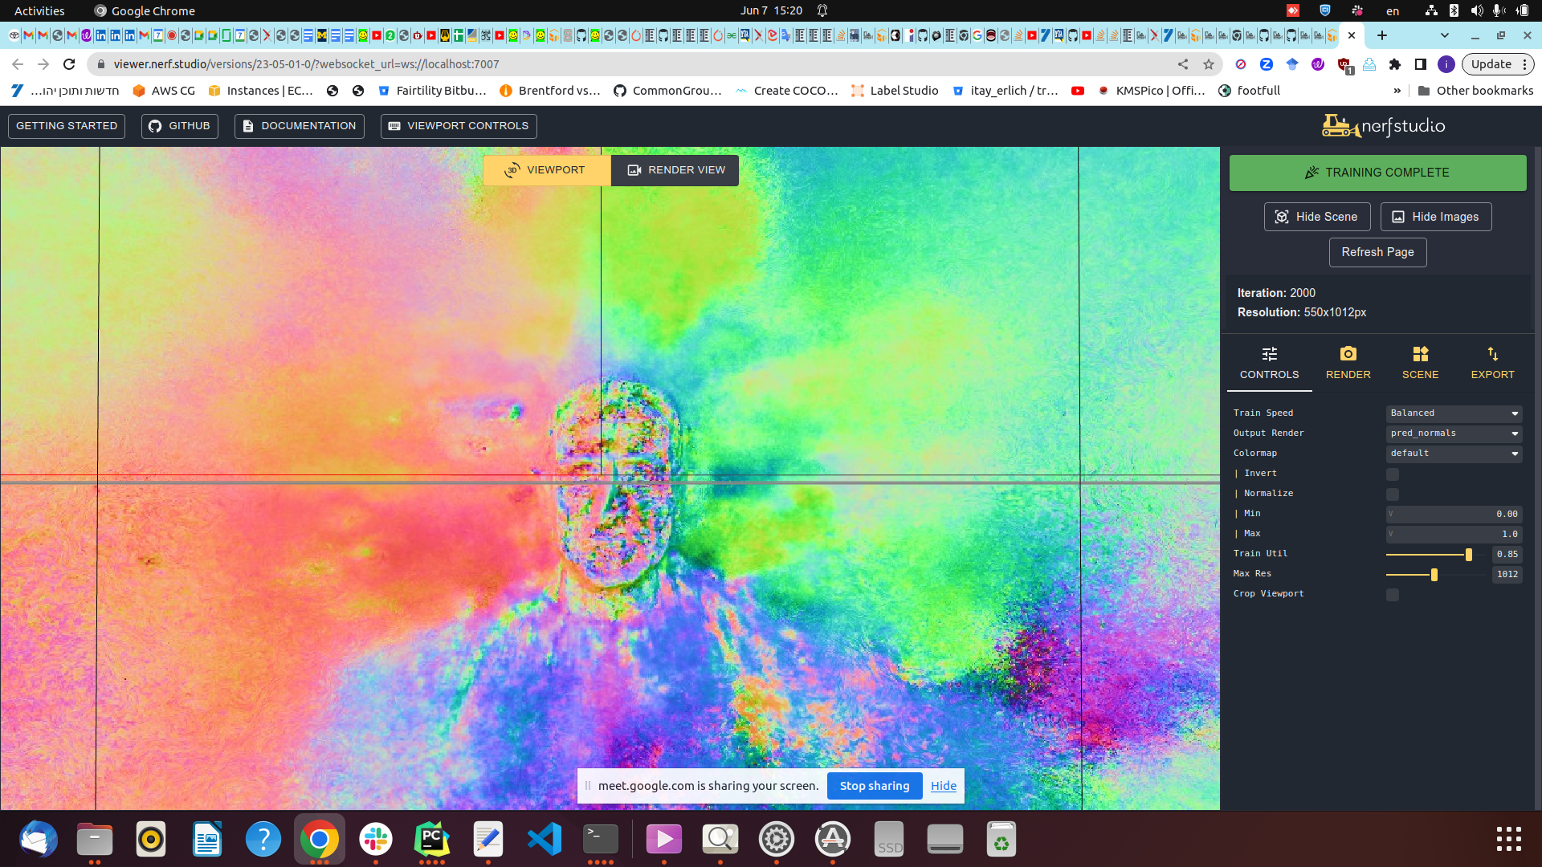Screen dimensions: 1542x867
Task: Click the share page icon in address bar
Action: tap(1183, 64)
